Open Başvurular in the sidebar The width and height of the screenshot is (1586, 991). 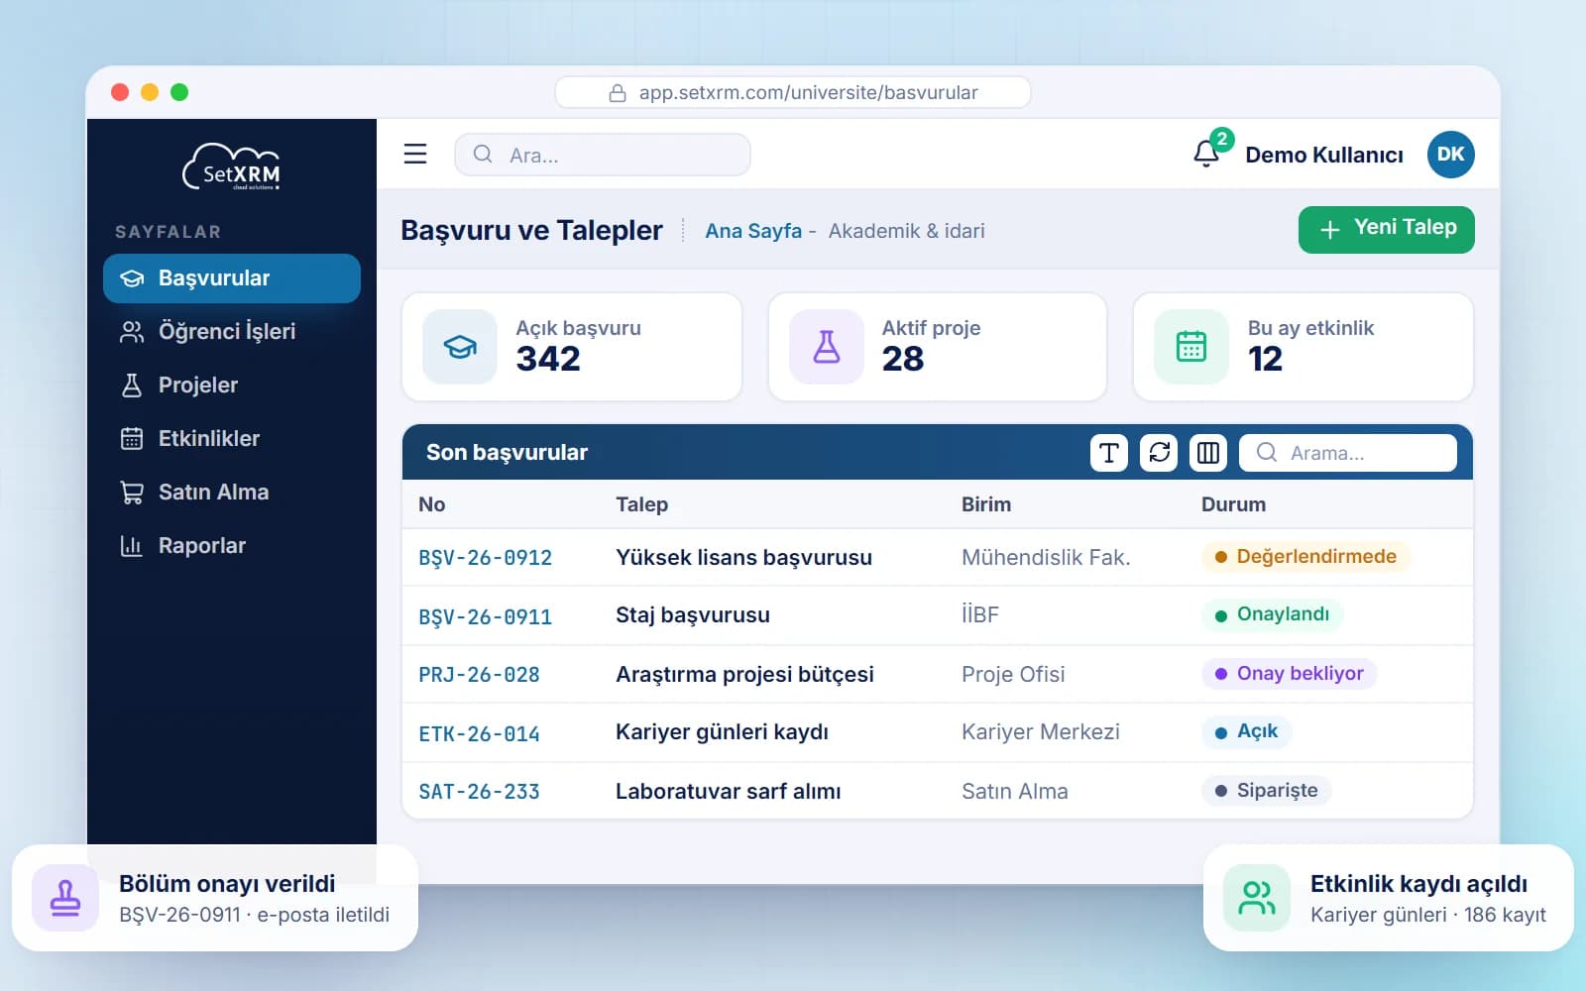point(232,278)
